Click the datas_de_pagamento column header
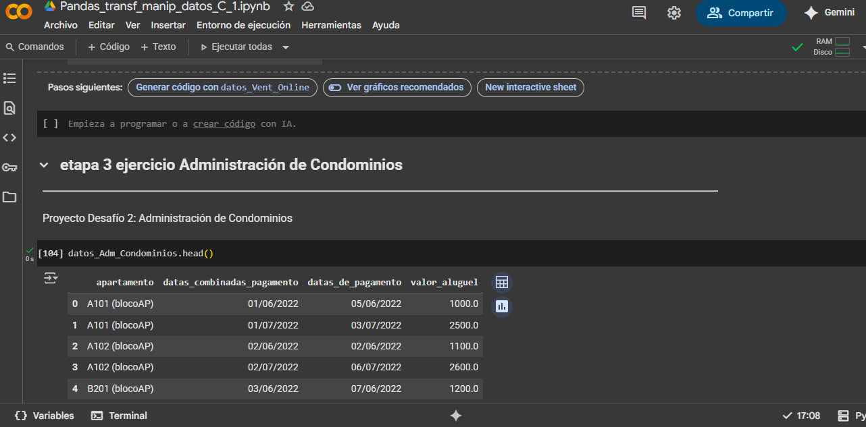Viewport: 866px width, 427px height. pos(355,283)
